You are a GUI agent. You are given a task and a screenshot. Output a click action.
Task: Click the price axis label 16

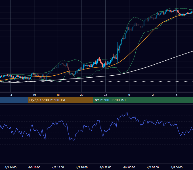[34, 95]
